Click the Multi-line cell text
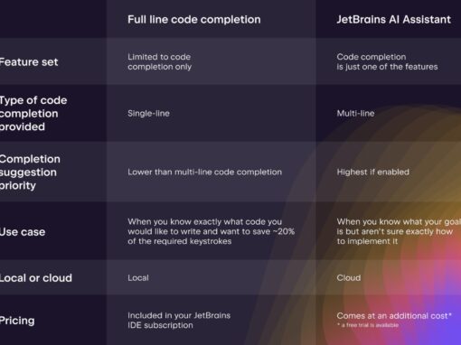 click(x=355, y=113)
